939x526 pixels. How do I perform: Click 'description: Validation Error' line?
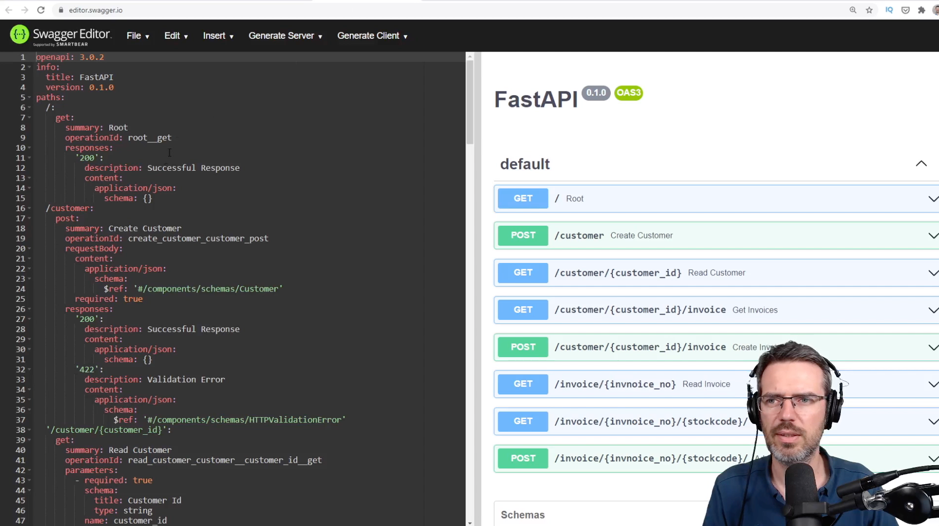pos(155,379)
